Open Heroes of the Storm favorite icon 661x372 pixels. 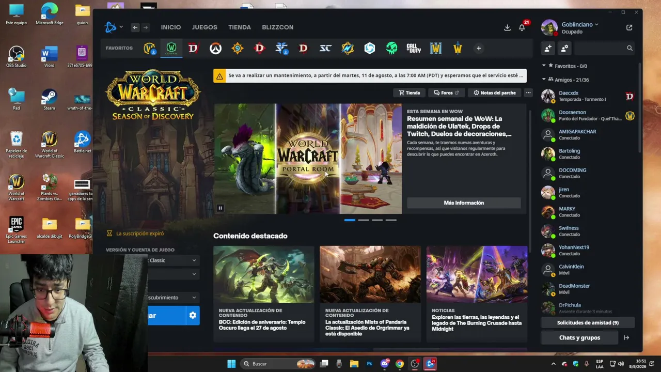pos(370,48)
